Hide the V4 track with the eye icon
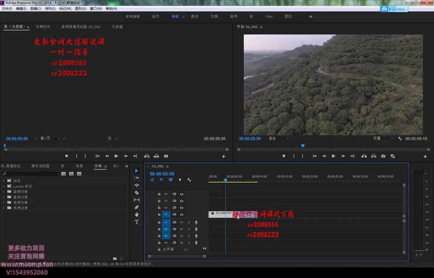 pos(181,194)
